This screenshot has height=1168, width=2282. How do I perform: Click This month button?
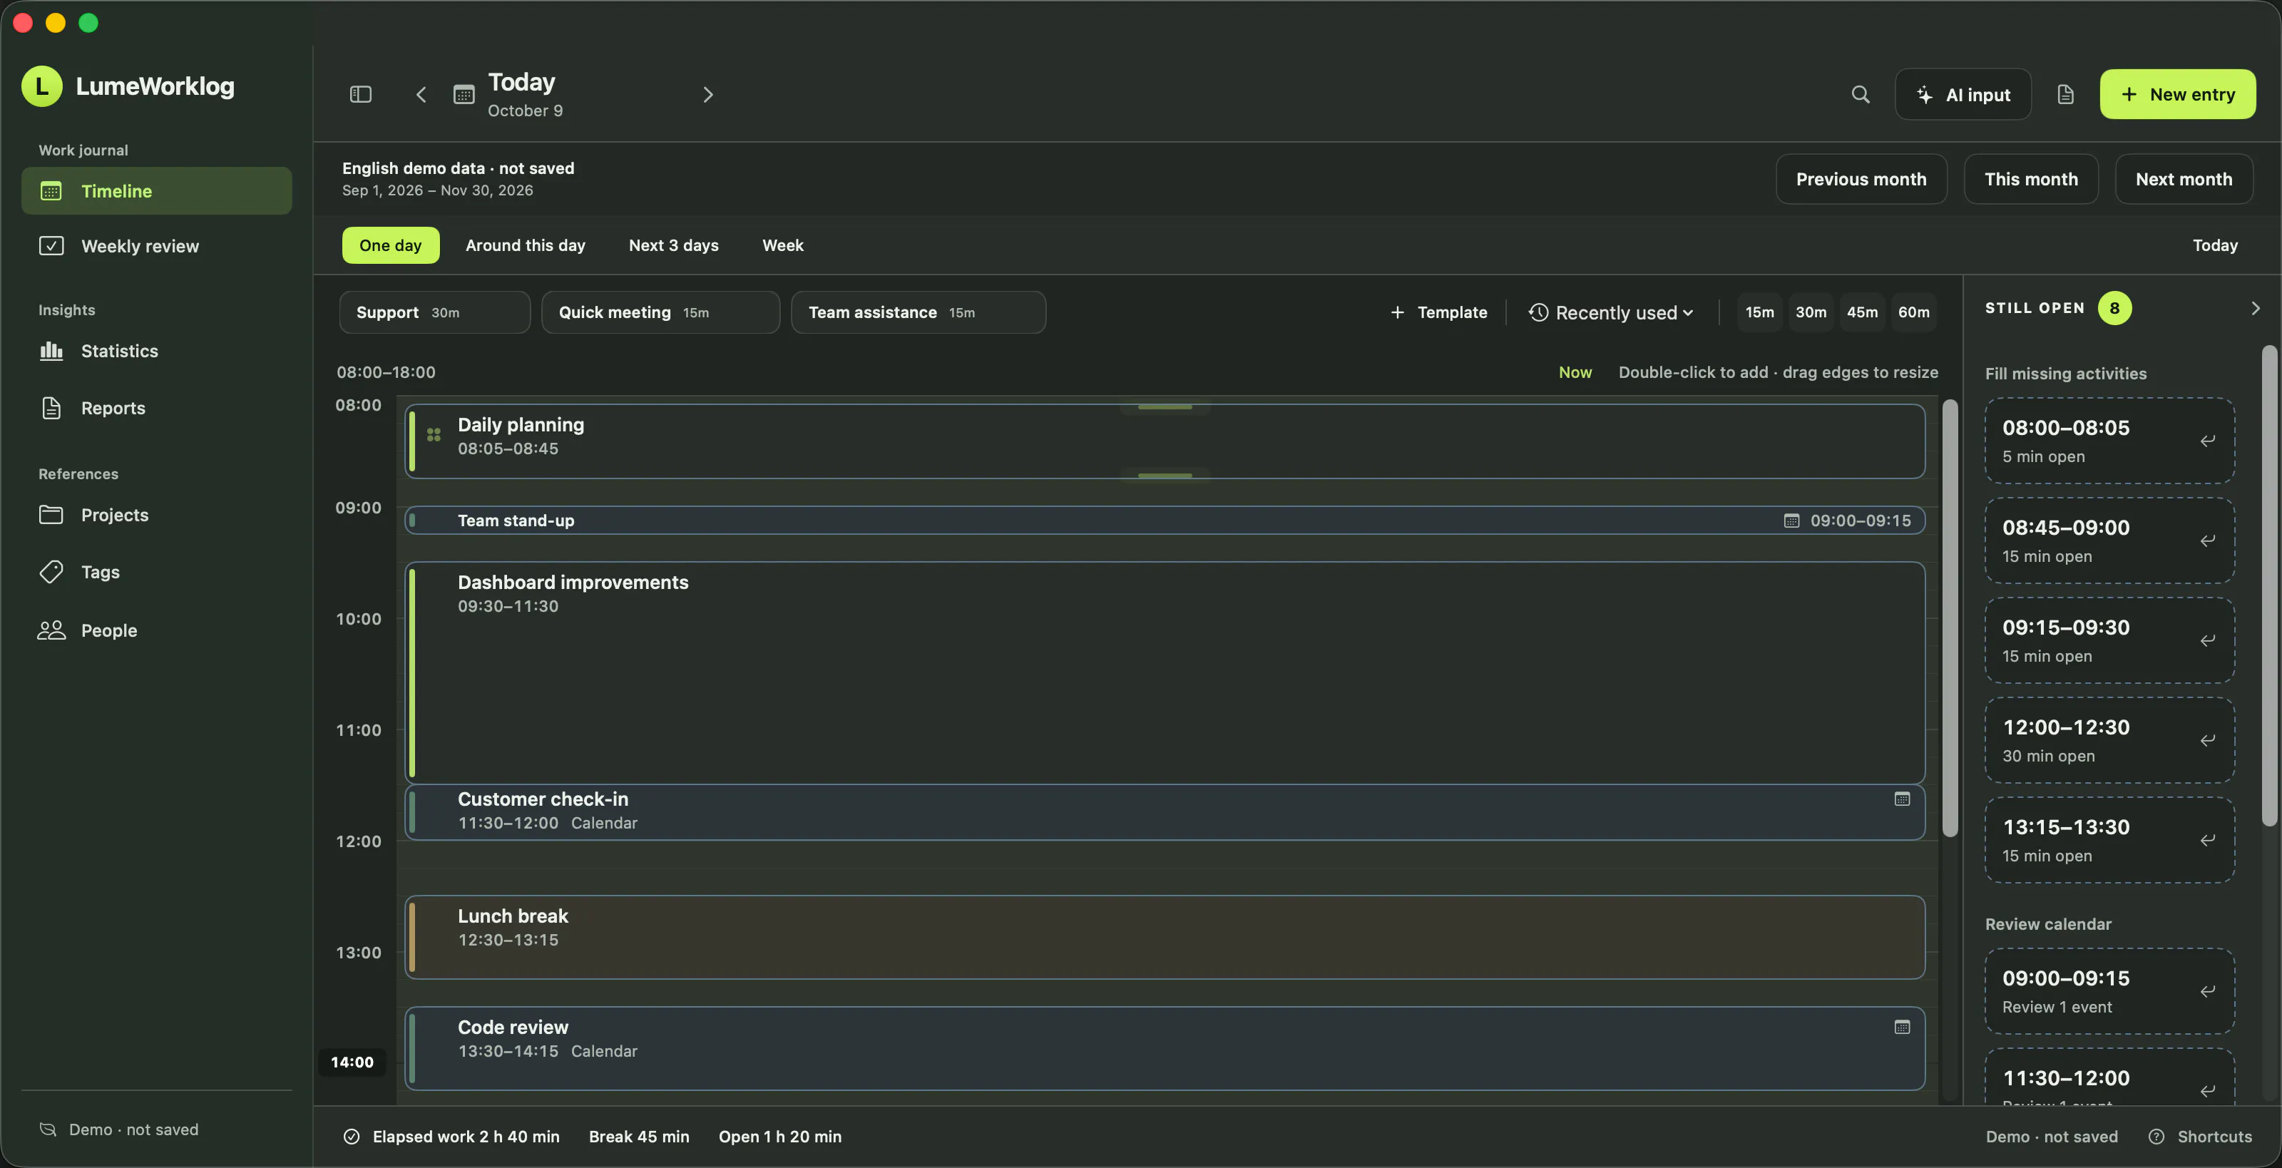pyautogui.click(x=2030, y=179)
